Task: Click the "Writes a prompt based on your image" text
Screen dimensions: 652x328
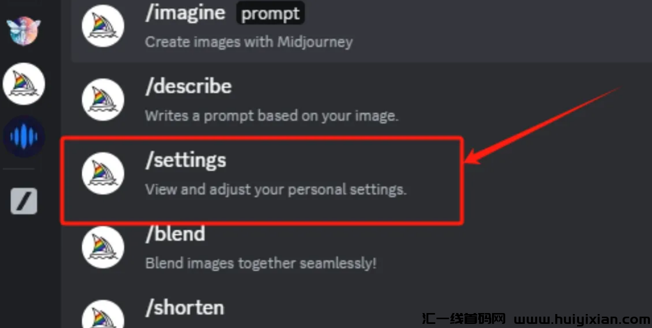Action: (271, 115)
